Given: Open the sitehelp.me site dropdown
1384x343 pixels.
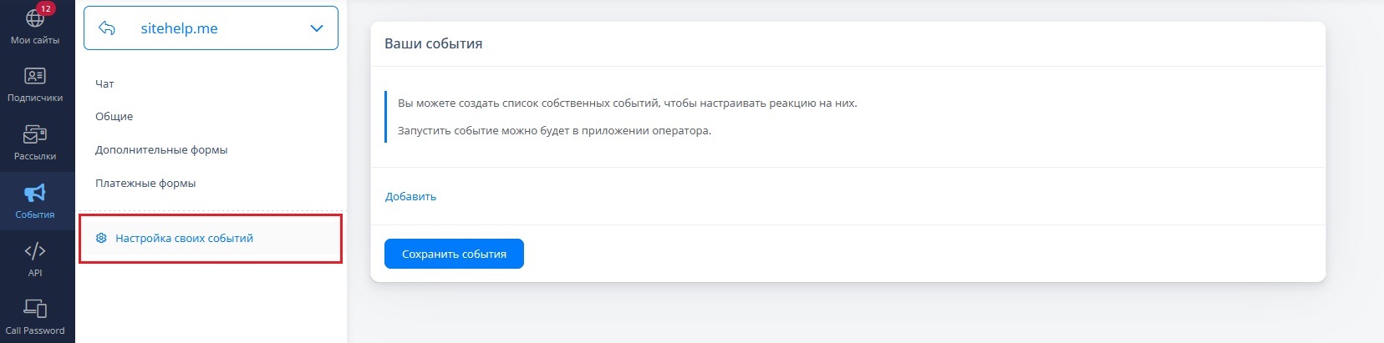Looking at the screenshot, I should click(x=211, y=28).
